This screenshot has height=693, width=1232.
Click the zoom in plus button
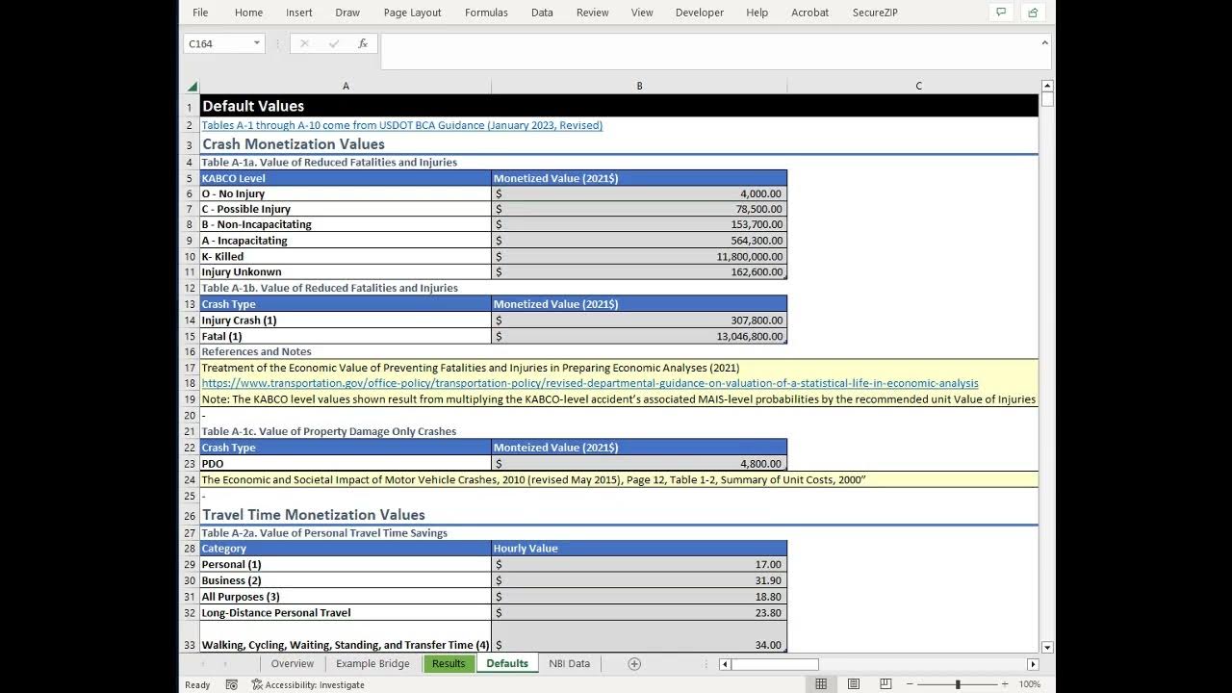[1005, 684]
